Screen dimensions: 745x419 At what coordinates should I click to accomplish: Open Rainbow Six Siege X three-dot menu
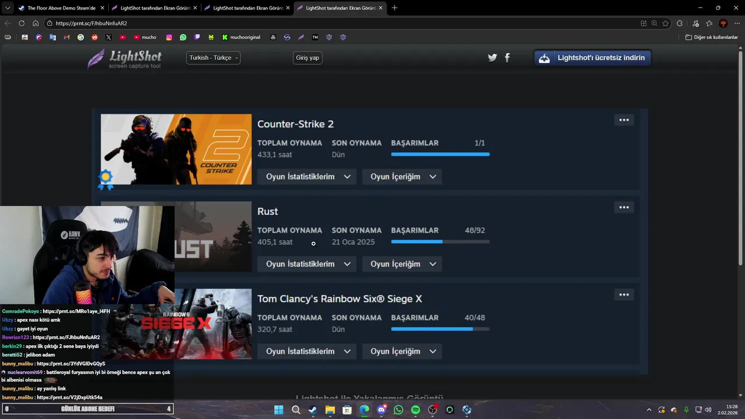click(624, 294)
